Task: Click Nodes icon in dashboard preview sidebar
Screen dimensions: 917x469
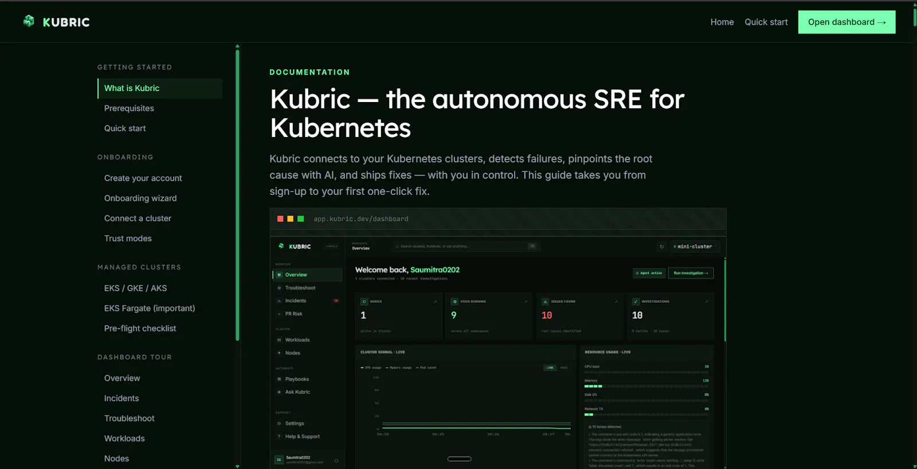Action: click(x=279, y=353)
